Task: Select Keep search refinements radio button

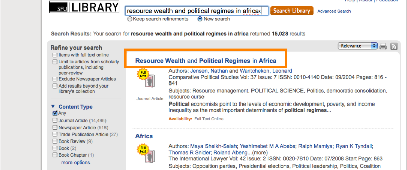Action: tap(130, 19)
